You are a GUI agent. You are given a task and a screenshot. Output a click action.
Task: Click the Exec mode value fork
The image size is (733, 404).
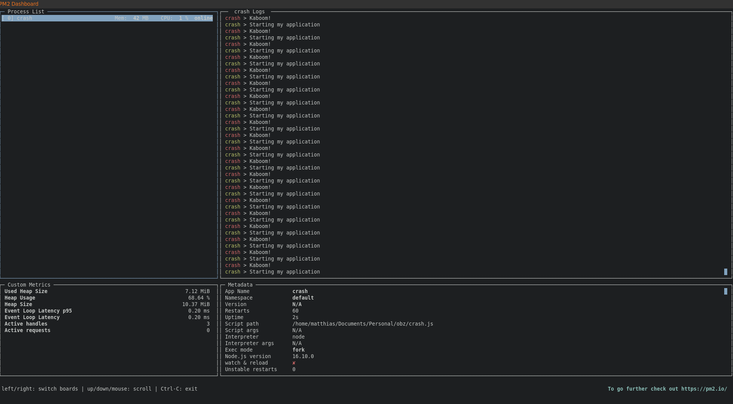click(298, 350)
